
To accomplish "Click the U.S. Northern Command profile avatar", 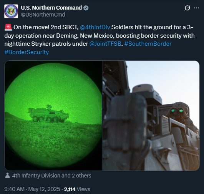I will click(x=11, y=11).
